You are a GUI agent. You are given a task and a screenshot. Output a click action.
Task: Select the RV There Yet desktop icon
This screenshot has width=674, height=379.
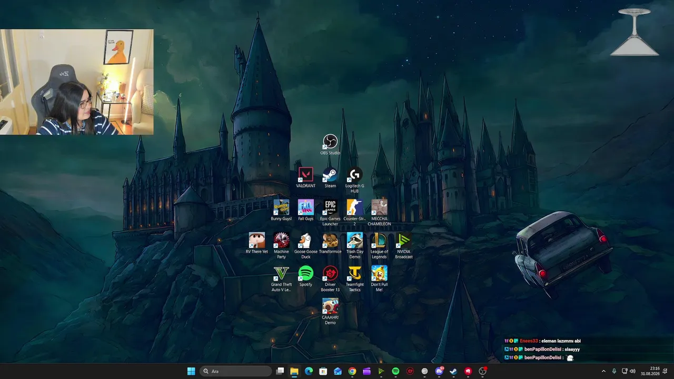click(x=257, y=244)
